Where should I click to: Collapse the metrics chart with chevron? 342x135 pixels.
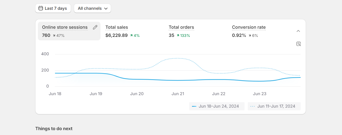[x=298, y=31]
